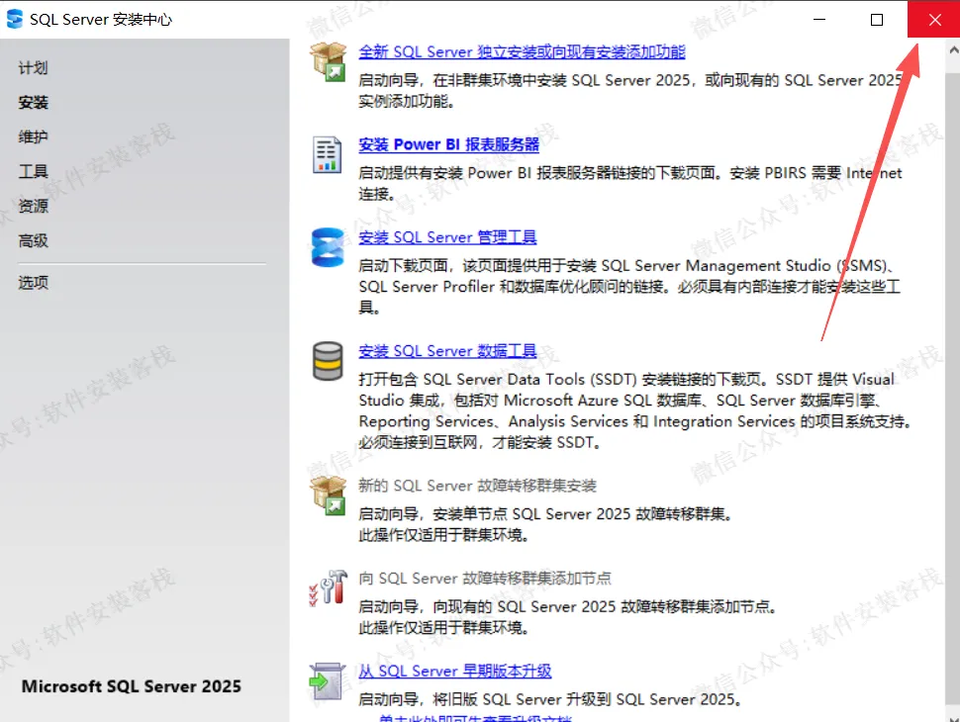The image size is (960, 722).
Task: Open 全新 SQL Server 独立安装 link
Action: tap(522, 52)
